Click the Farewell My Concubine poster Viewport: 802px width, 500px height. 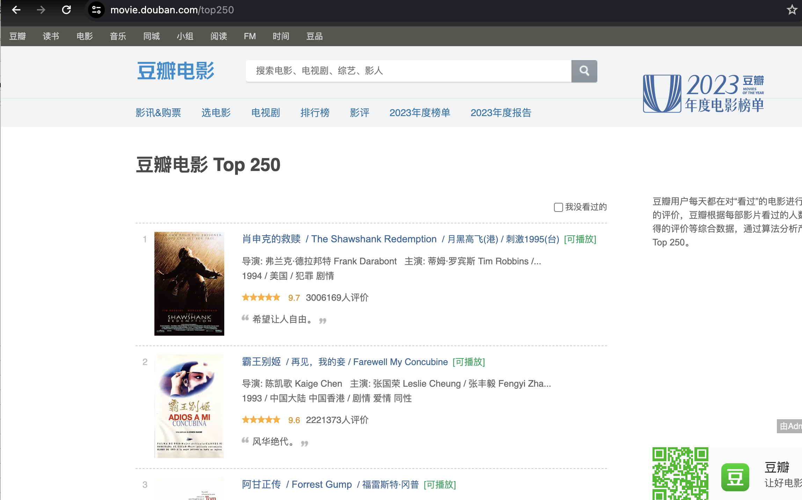coord(189,406)
